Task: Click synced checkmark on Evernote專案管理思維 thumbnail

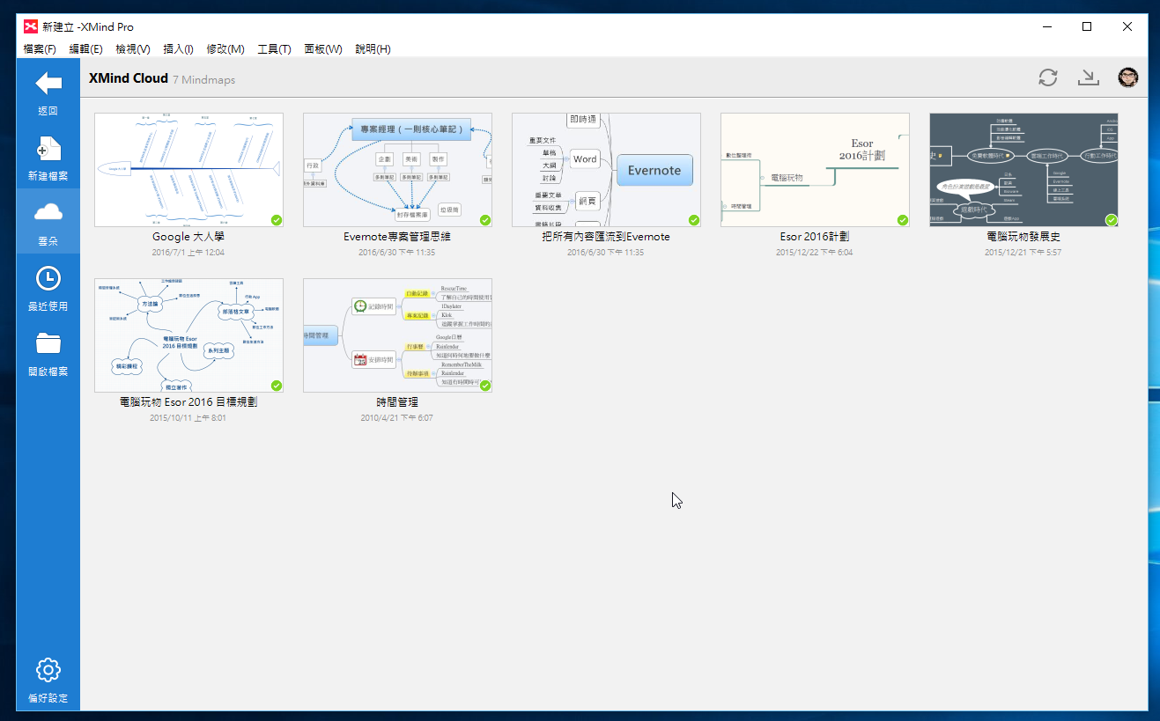Action: pos(485,220)
